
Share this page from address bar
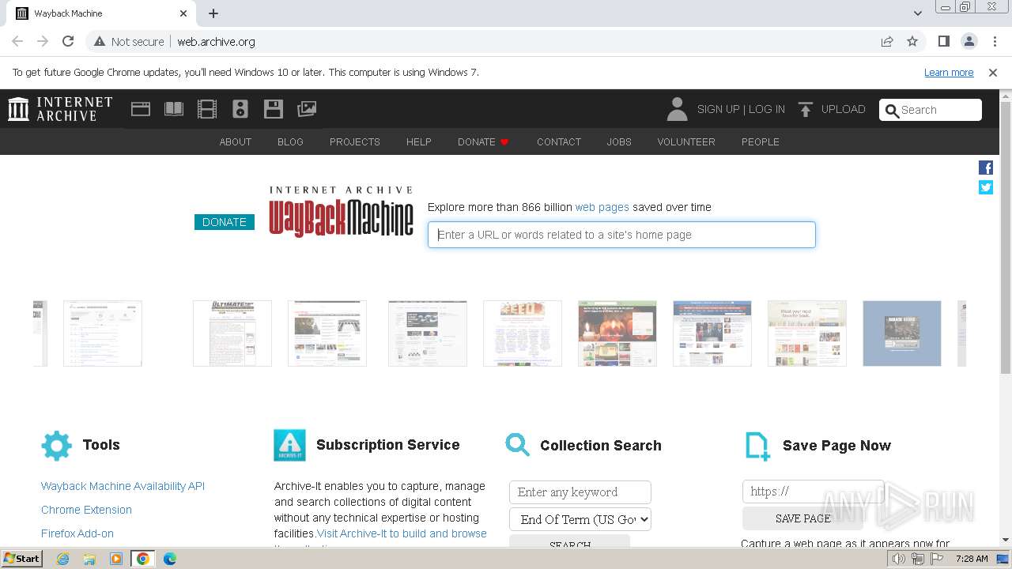pyautogui.click(x=887, y=41)
